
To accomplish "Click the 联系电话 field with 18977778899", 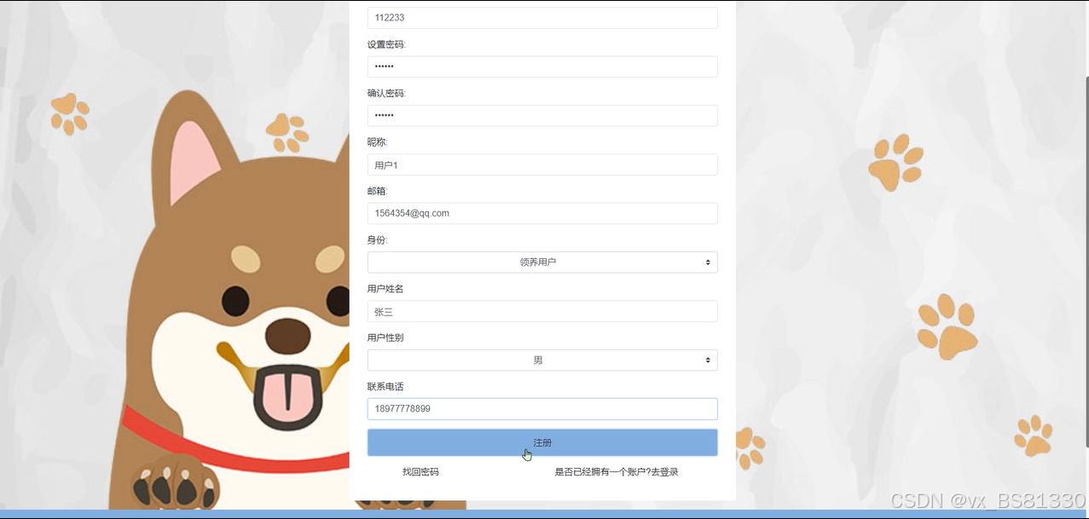I will (542, 409).
